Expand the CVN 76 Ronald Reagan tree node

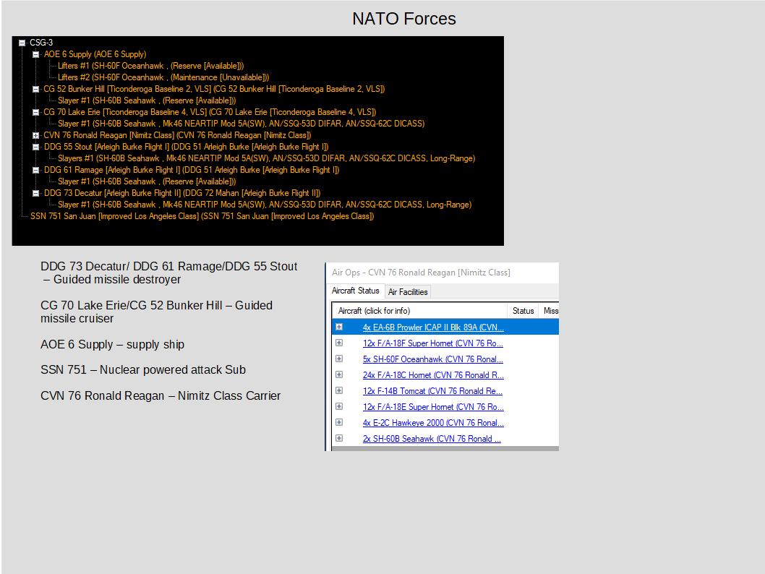coord(35,136)
